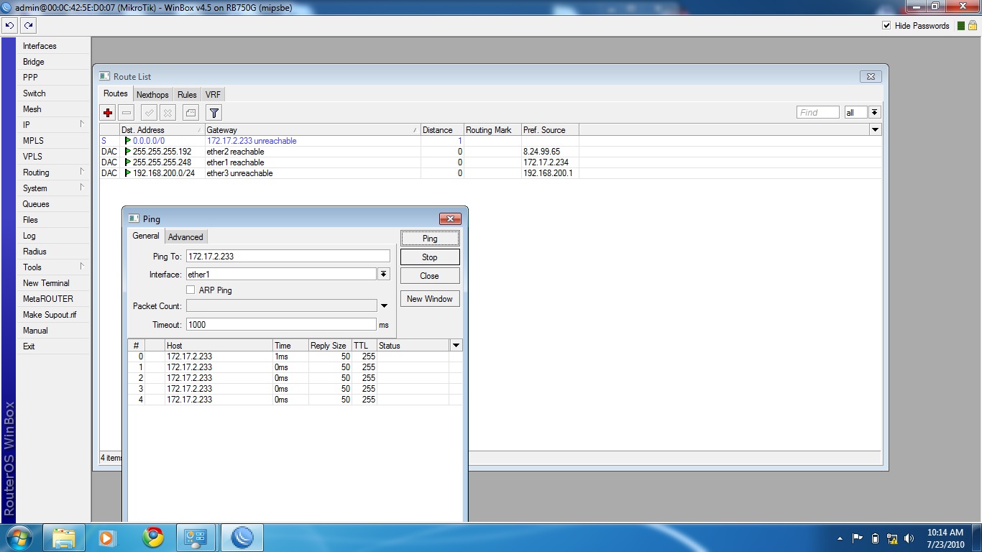Click the New Window button

pyautogui.click(x=430, y=299)
